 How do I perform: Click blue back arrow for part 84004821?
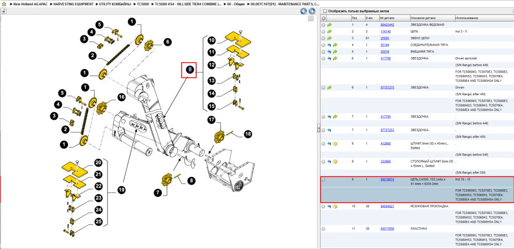click(x=329, y=207)
